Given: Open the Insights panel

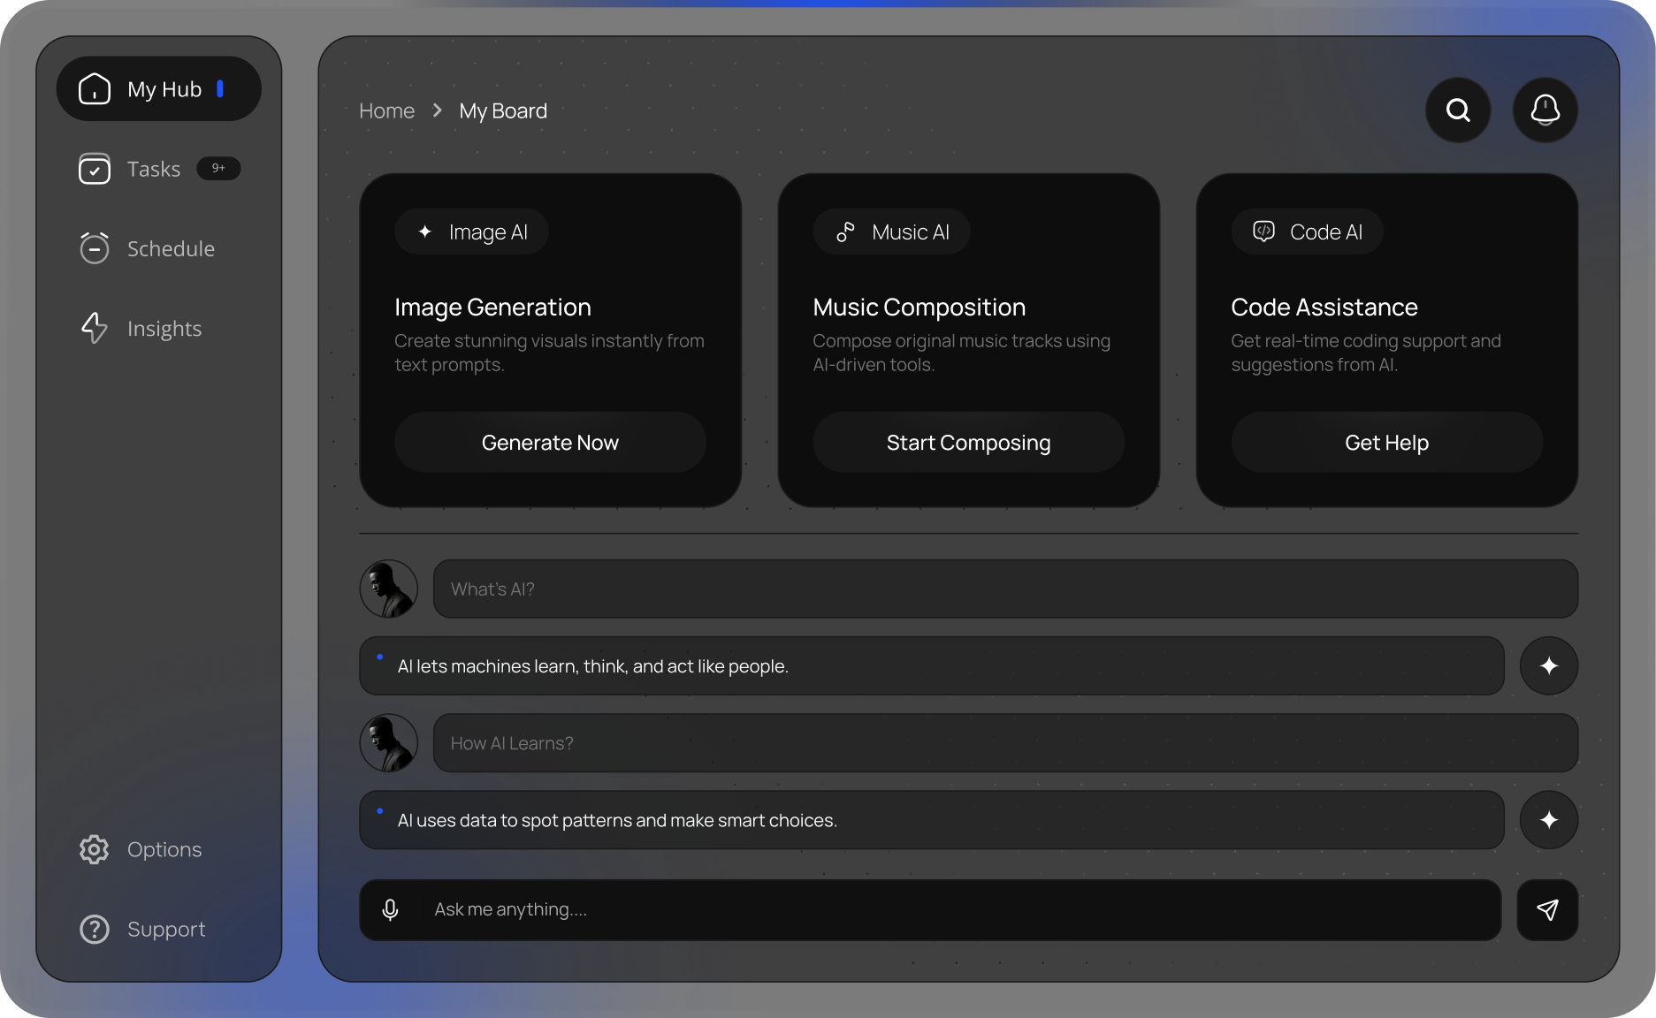Looking at the screenshot, I should (x=164, y=328).
